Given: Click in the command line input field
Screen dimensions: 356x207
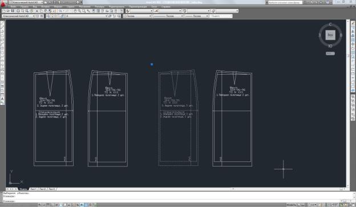Looking at the screenshot, I should pyautogui.click(x=172, y=201).
